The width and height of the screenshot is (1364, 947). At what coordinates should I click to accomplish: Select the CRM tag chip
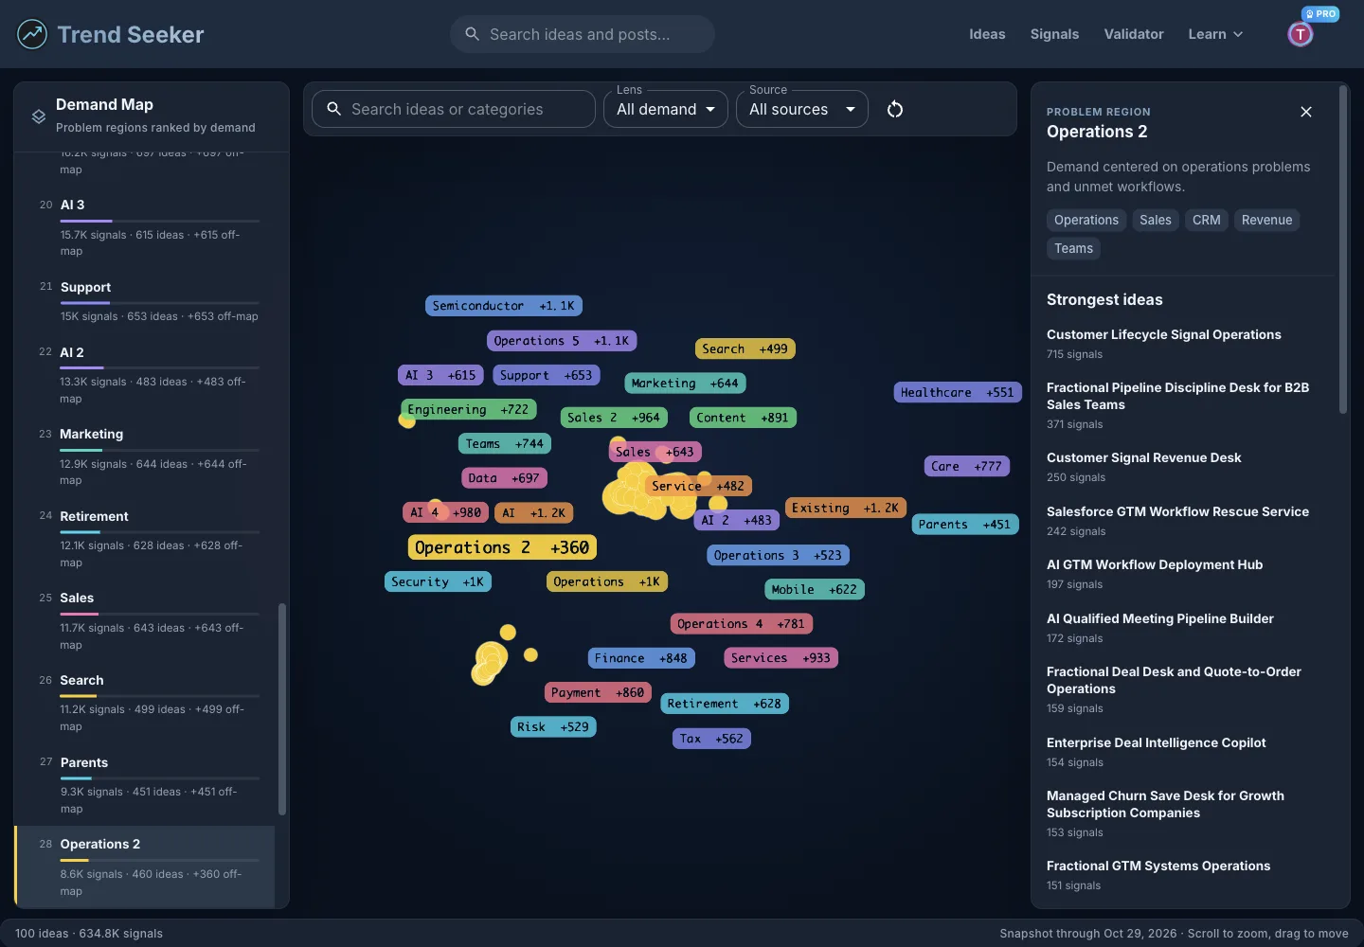pyautogui.click(x=1206, y=220)
